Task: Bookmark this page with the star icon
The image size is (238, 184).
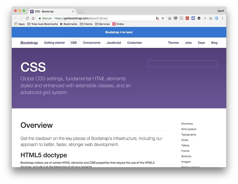Action: [x=163, y=18]
